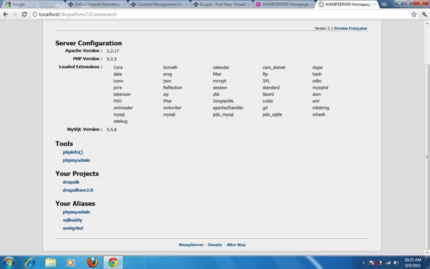Click the volume speaker tray icon

click(x=396, y=263)
